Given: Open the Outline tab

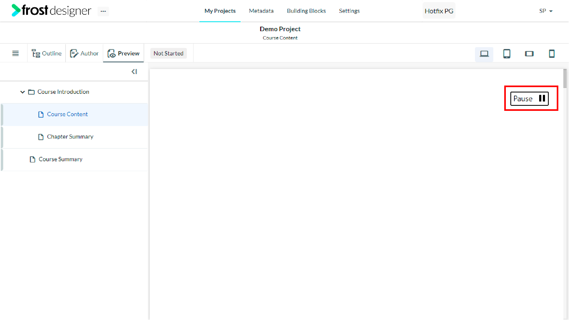Looking at the screenshot, I should (46, 53).
